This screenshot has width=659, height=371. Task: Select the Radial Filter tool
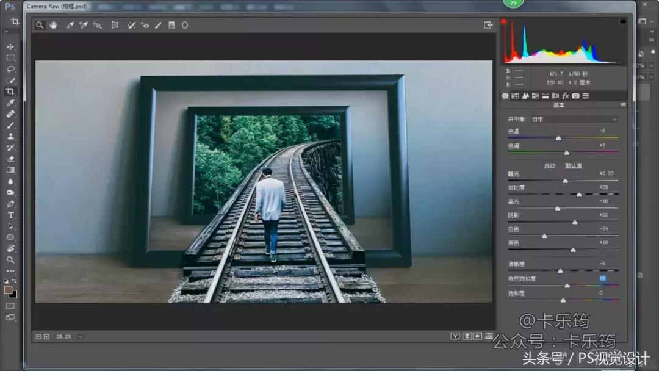tap(185, 25)
